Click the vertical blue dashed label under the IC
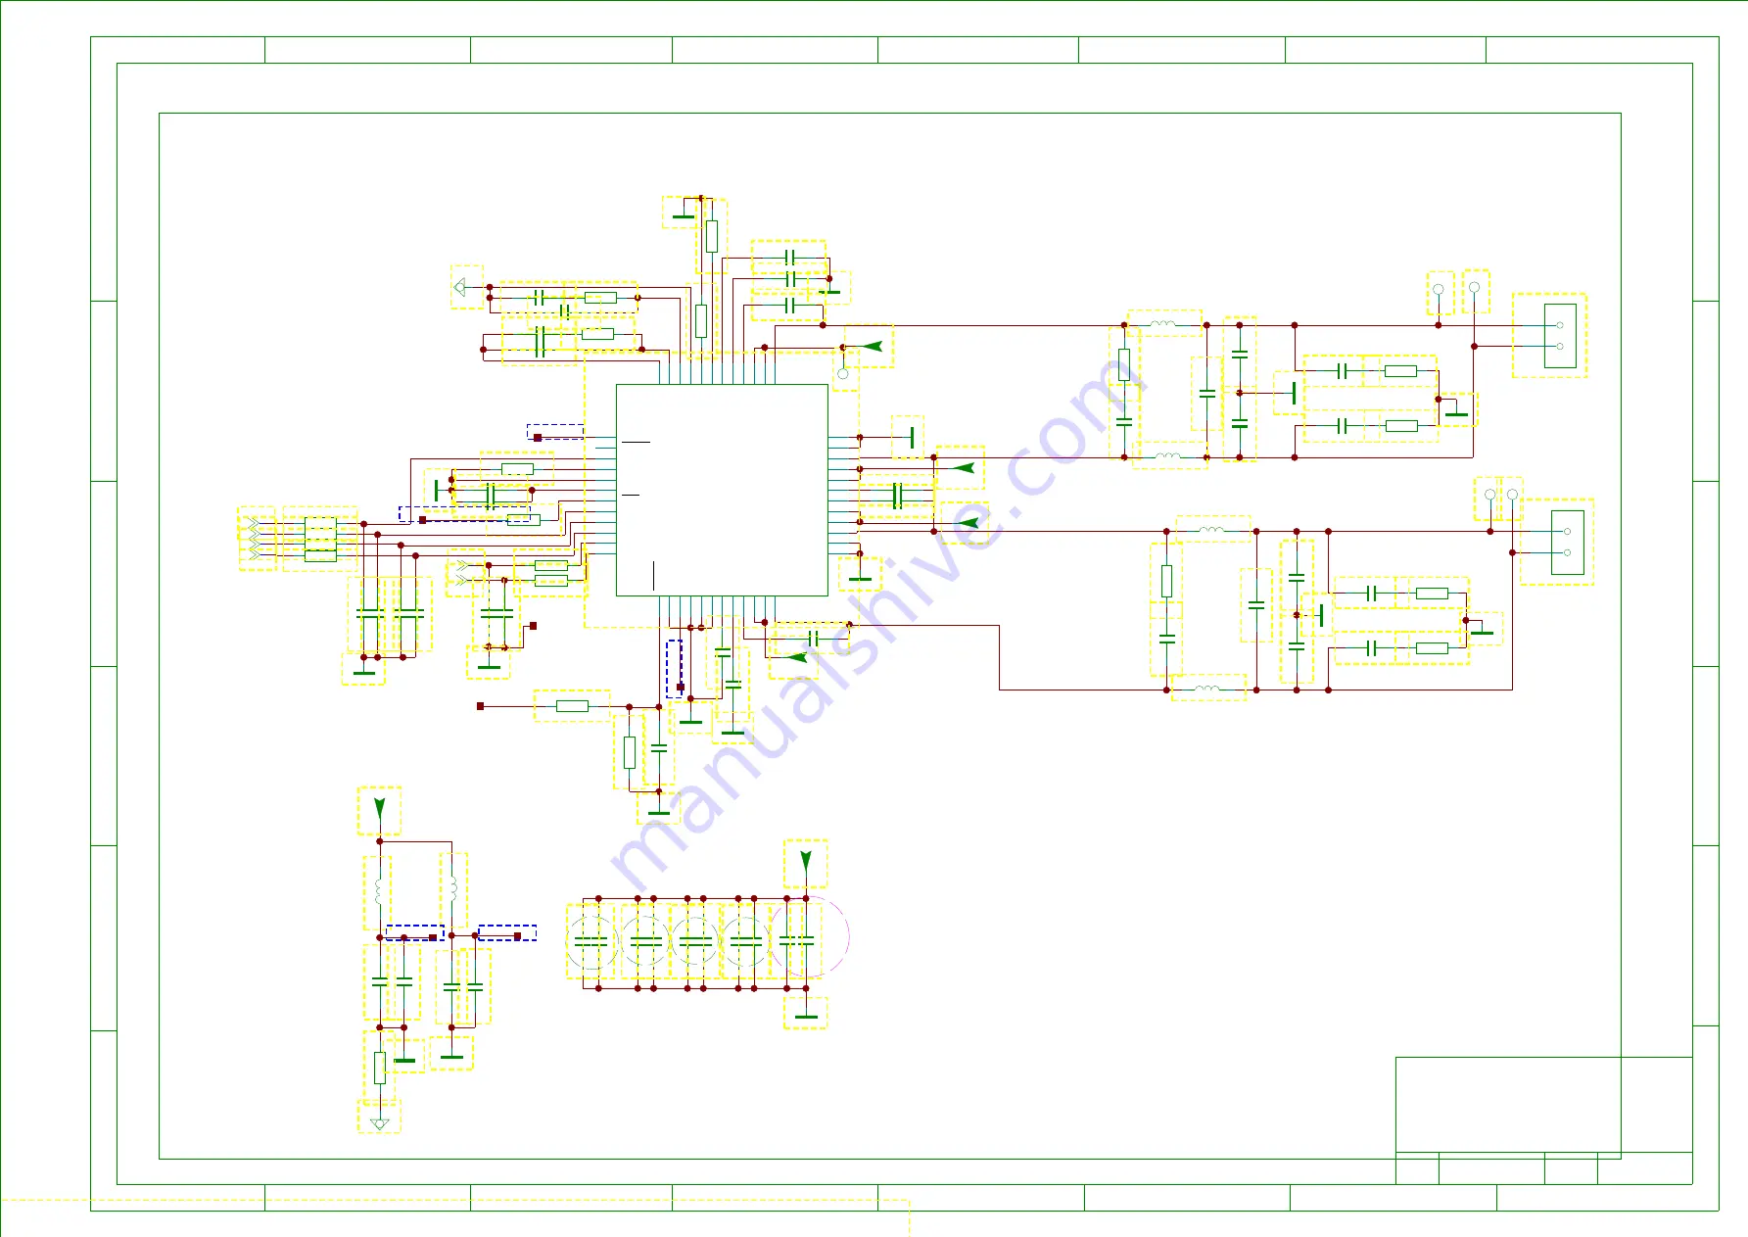This screenshot has height=1237, width=1748. 675,668
